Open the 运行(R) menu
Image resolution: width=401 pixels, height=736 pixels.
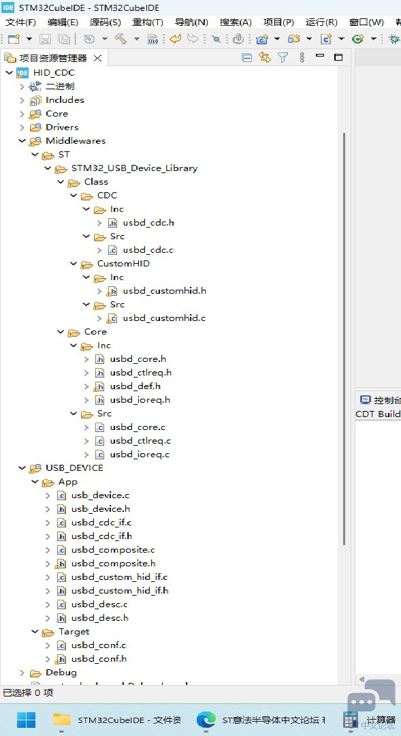[x=321, y=22]
